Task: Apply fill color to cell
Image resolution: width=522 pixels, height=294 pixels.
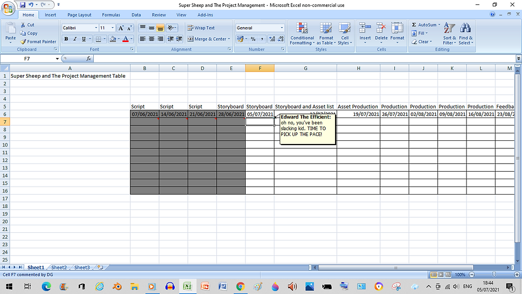Action: [x=112, y=39]
